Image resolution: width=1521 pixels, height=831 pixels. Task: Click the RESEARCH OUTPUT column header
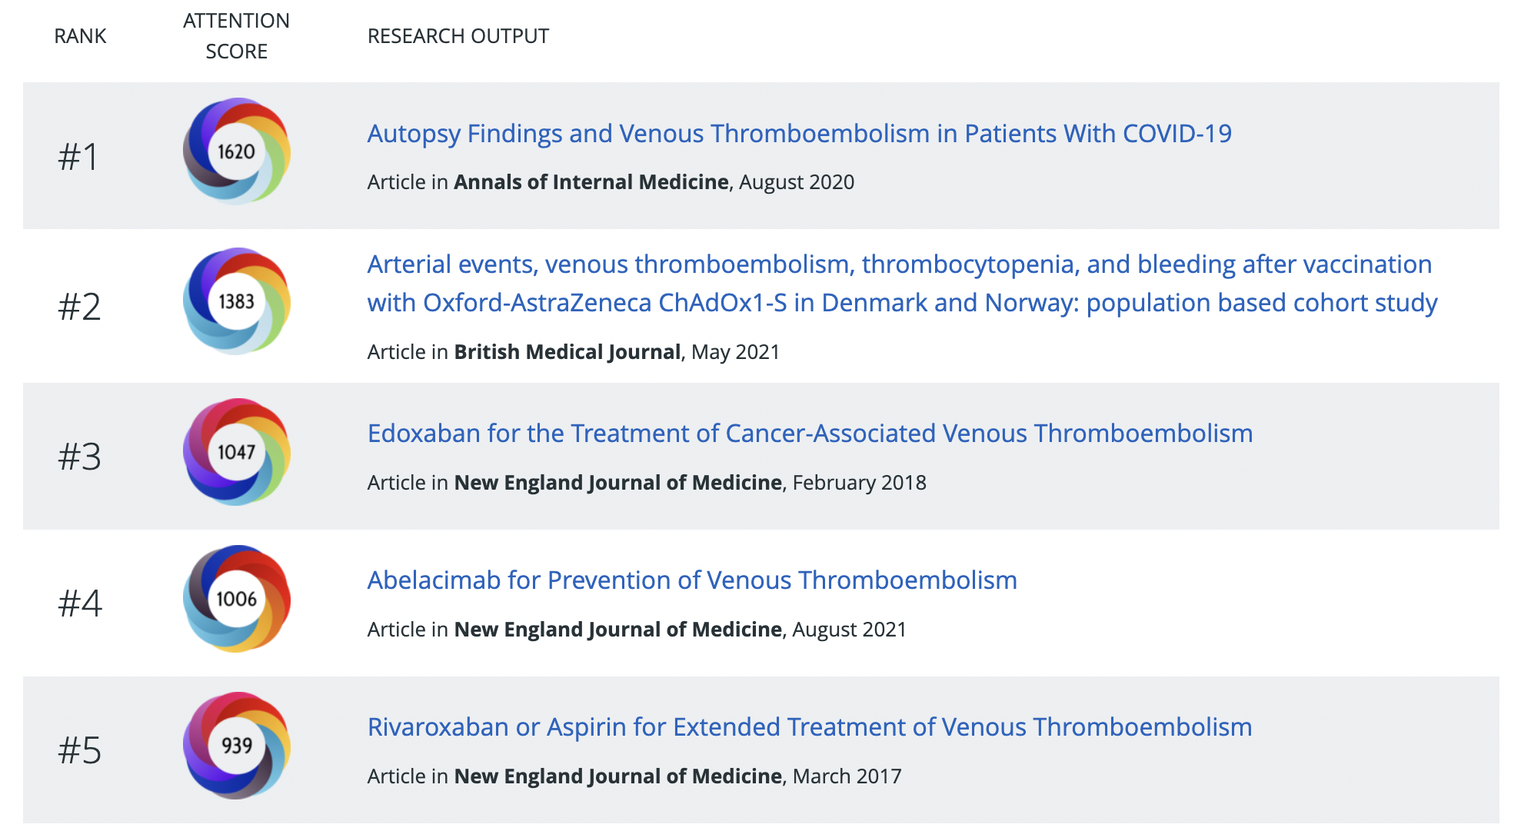coord(458,35)
